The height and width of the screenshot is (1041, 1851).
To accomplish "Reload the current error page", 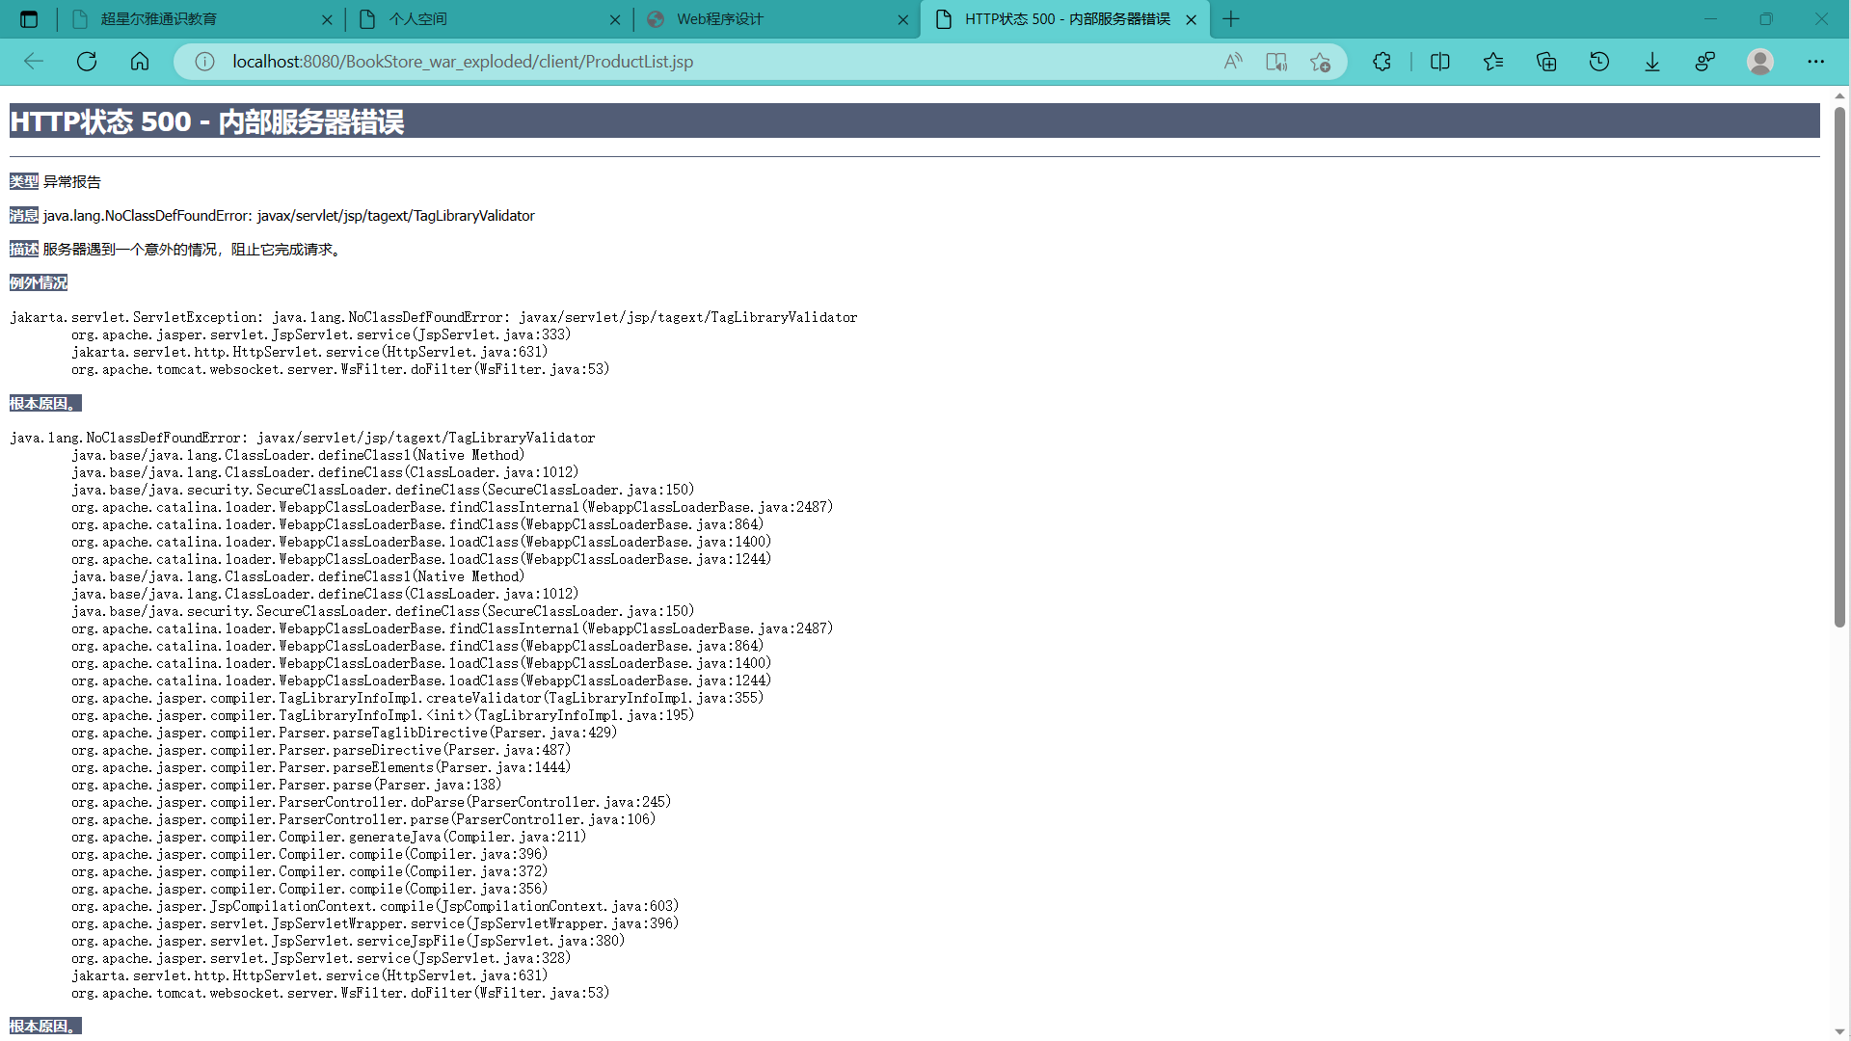I will (x=87, y=62).
